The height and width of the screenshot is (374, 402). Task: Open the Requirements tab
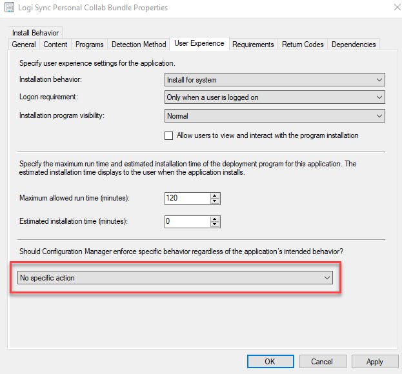pyautogui.click(x=253, y=44)
